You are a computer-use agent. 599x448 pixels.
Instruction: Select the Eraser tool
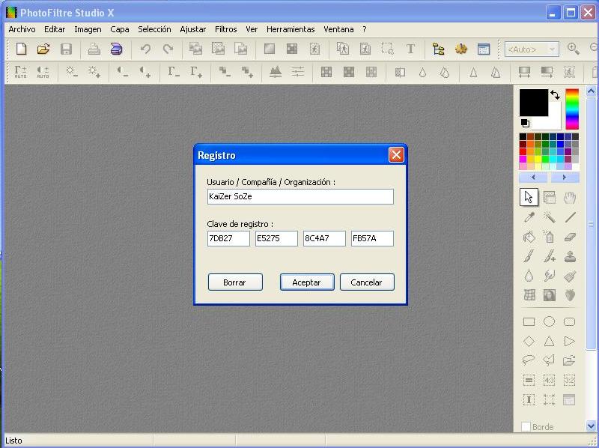click(x=570, y=237)
